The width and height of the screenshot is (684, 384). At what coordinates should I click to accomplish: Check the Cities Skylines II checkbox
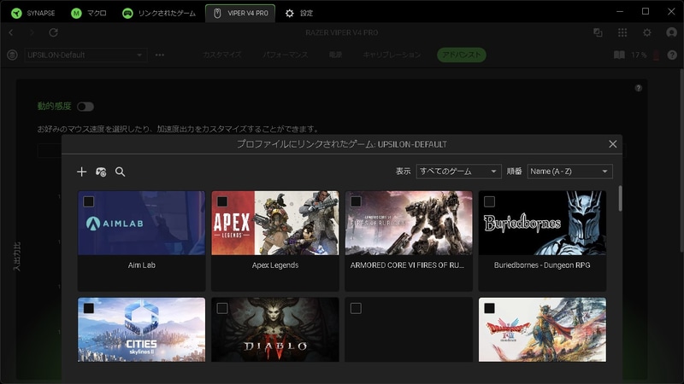tap(89, 308)
